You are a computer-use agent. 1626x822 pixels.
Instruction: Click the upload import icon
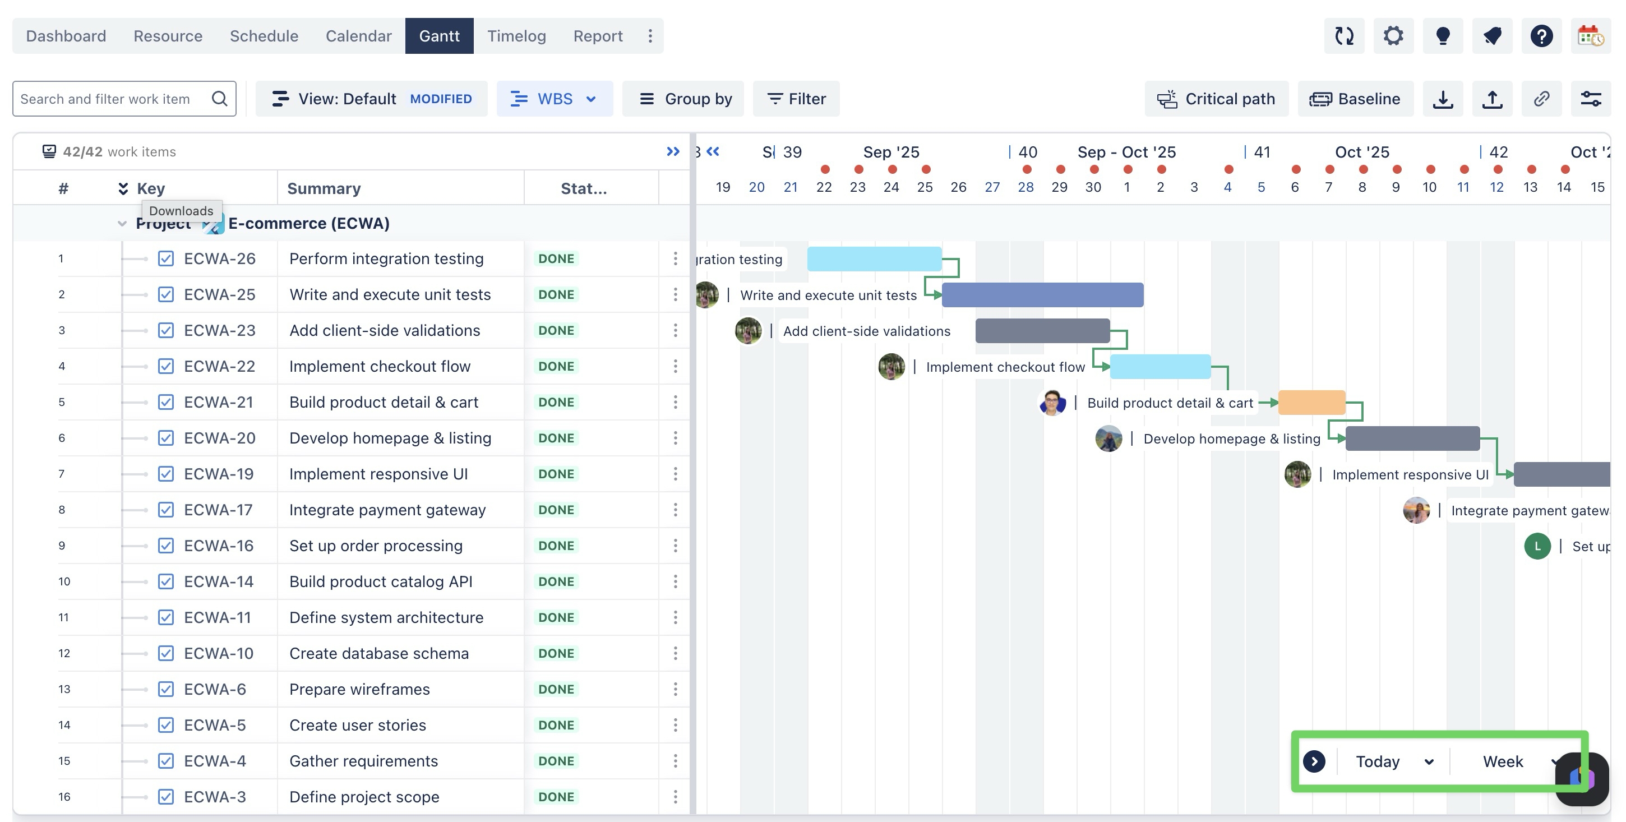[1492, 99]
